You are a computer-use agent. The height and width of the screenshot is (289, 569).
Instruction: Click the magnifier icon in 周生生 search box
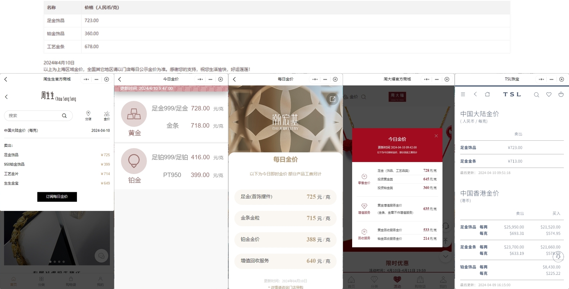tap(64, 116)
